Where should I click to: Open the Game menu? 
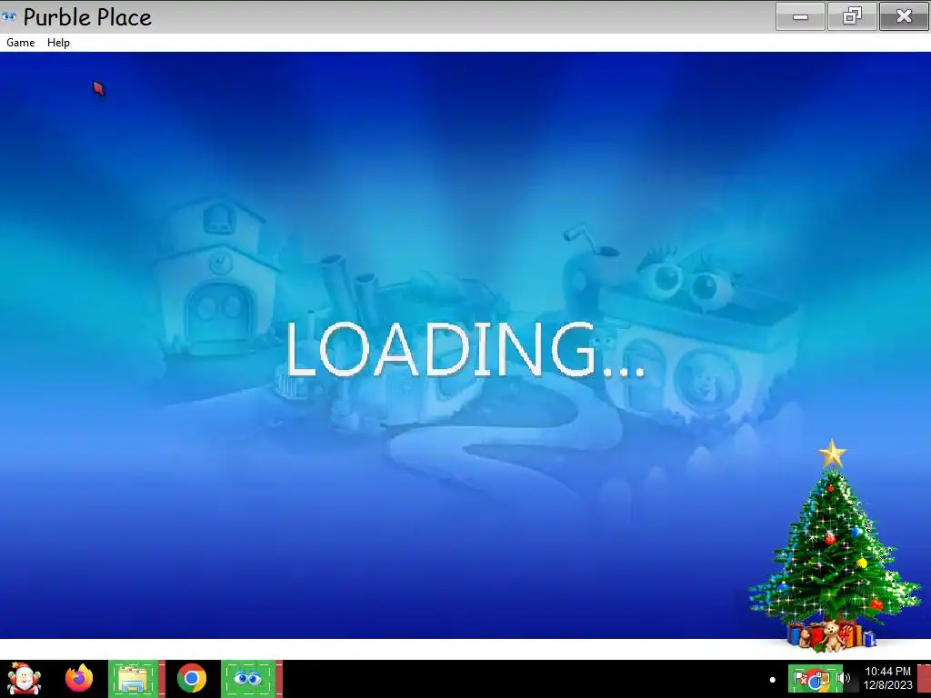click(x=20, y=43)
